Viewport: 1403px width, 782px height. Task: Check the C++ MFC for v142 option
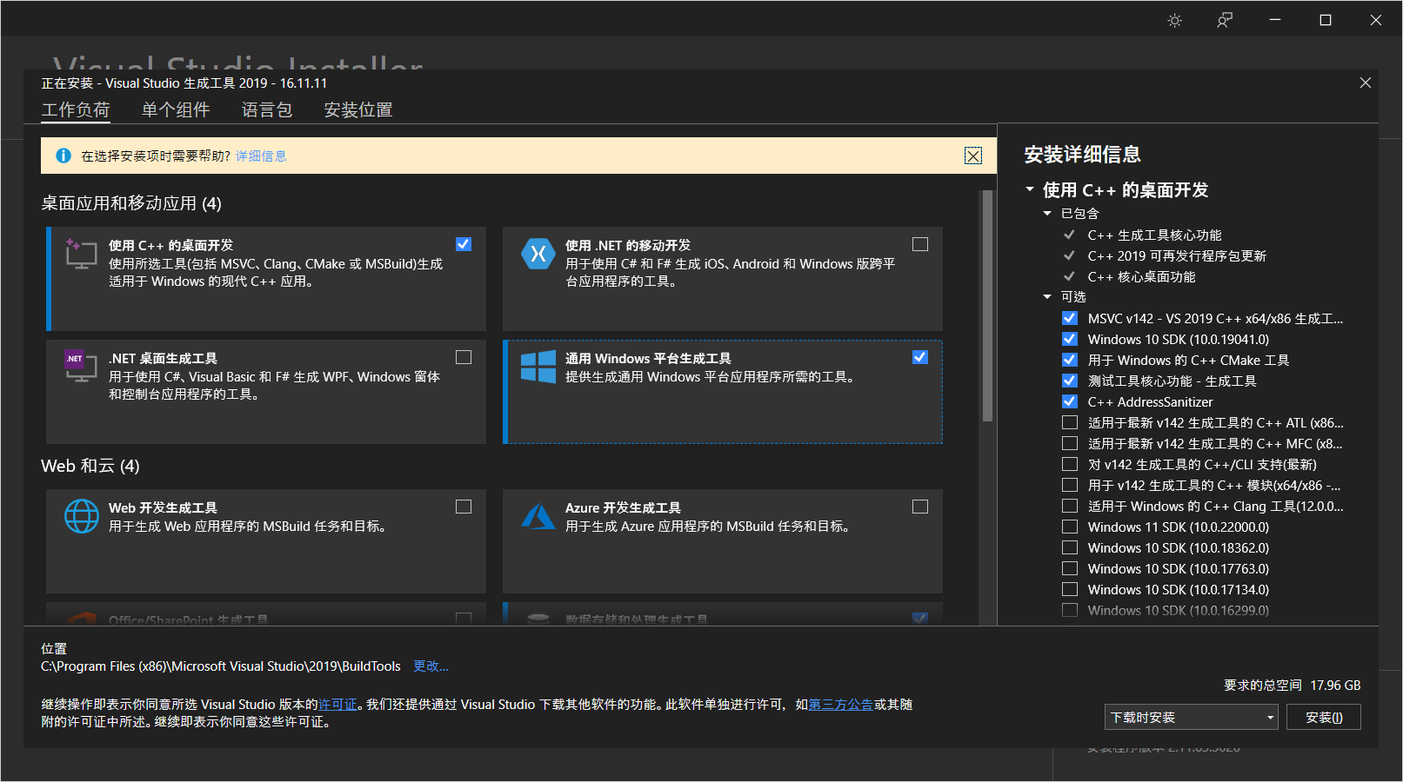(x=1070, y=443)
